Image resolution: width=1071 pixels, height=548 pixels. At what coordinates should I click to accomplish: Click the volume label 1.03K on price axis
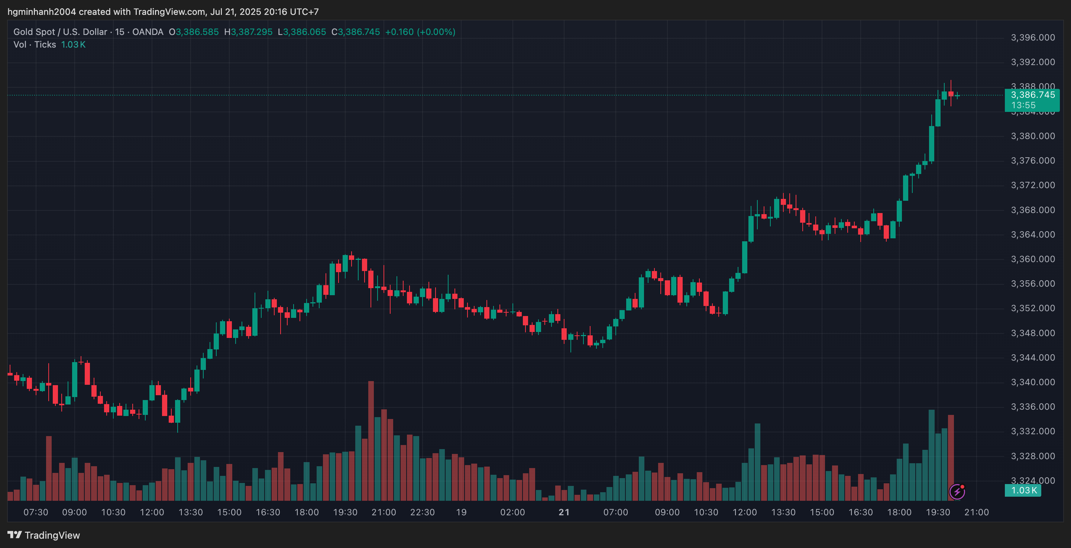click(1023, 490)
